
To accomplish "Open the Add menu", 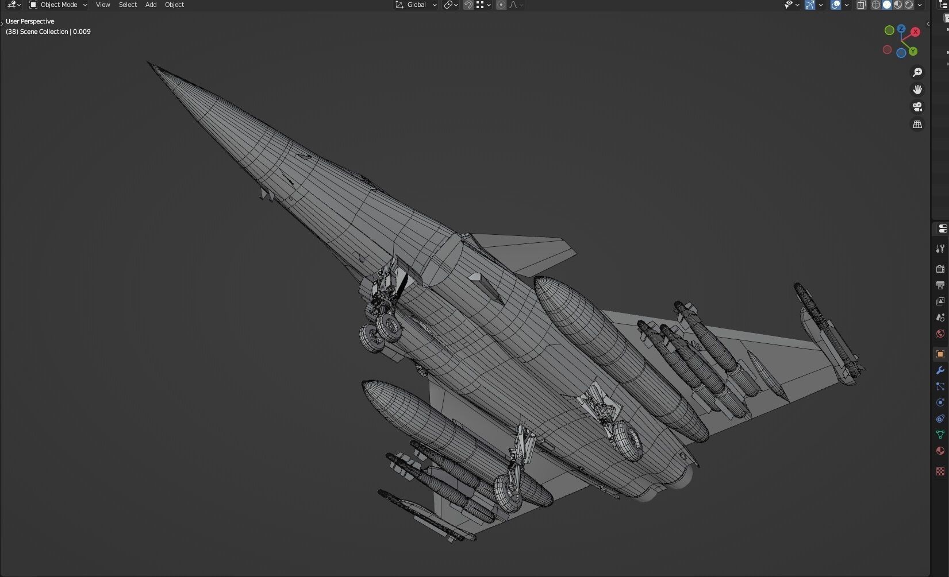I will pyautogui.click(x=151, y=5).
